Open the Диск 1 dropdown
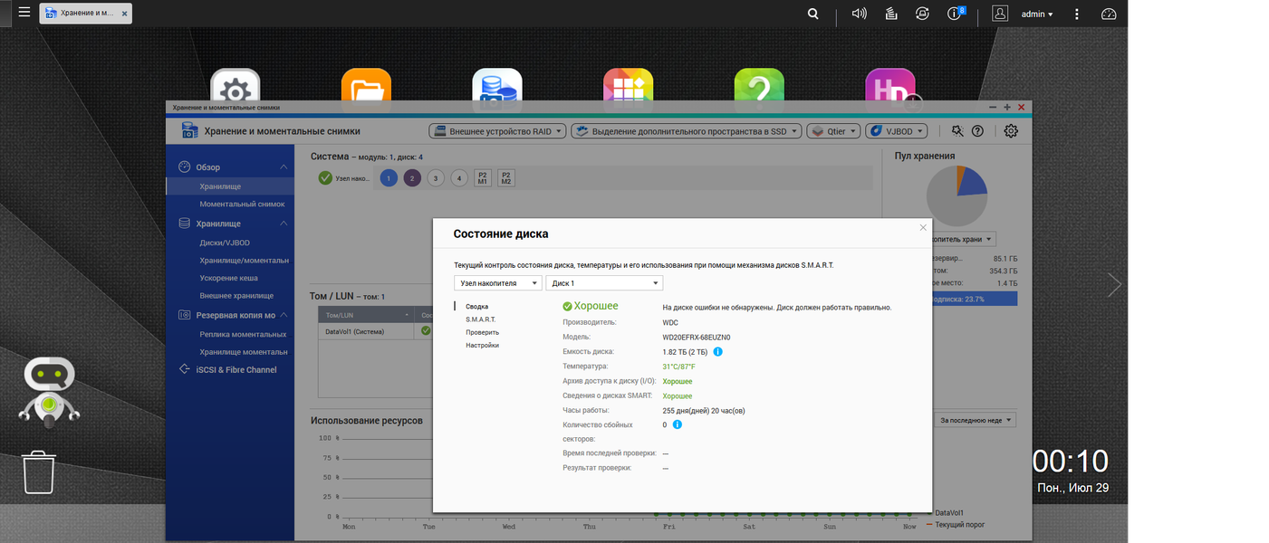Viewport: 1269px width, 543px height. click(x=604, y=283)
